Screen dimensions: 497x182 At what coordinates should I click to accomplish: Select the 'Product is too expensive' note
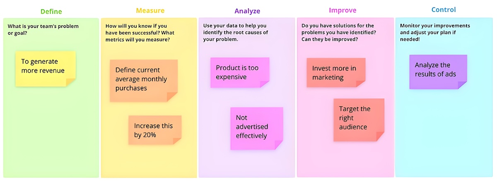coord(240,72)
